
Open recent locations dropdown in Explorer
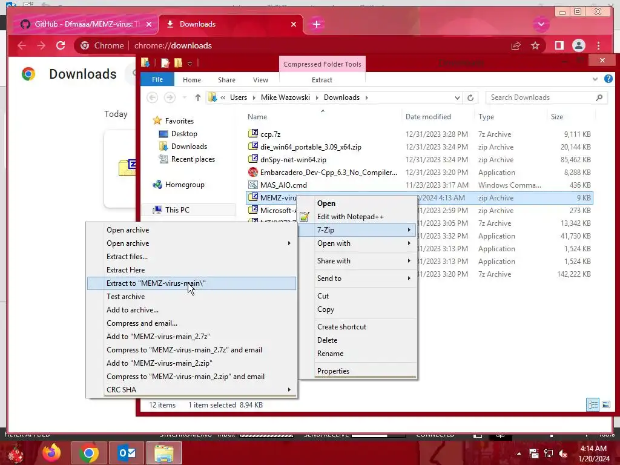click(184, 97)
